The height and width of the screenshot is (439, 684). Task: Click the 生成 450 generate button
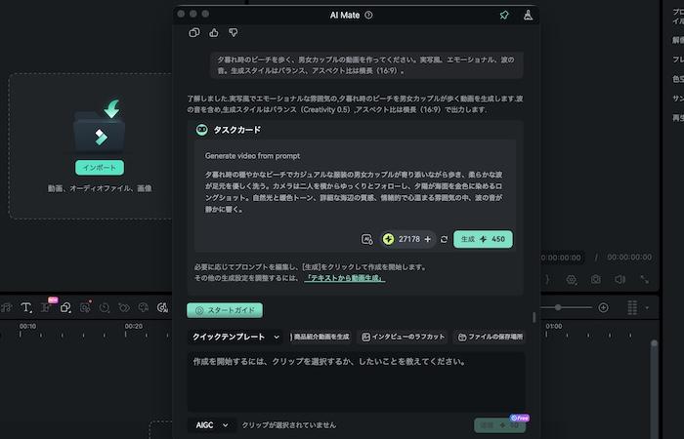coord(483,239)
